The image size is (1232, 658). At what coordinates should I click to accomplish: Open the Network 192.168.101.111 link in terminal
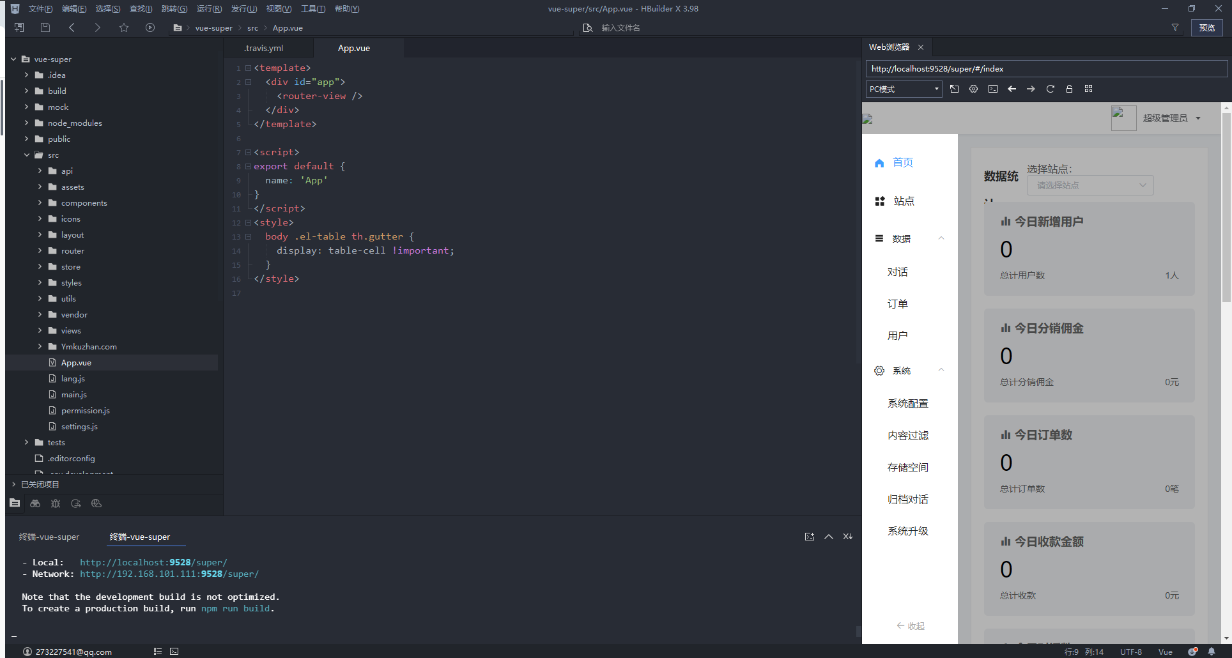coord(169,574)
